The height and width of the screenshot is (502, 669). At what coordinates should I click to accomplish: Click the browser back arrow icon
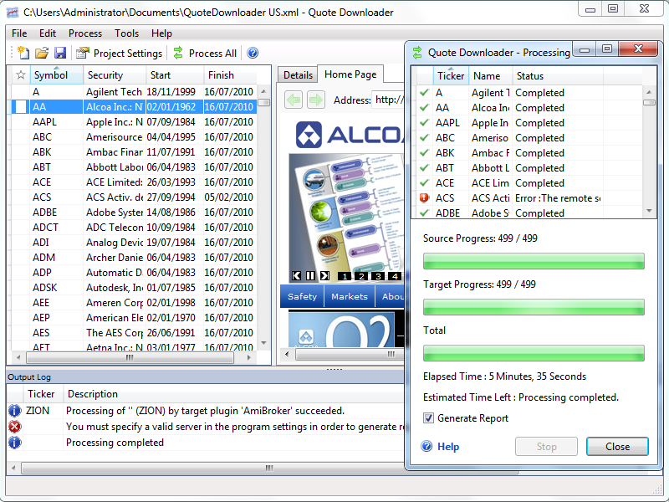pyautogui.click(x=294, y=100)
